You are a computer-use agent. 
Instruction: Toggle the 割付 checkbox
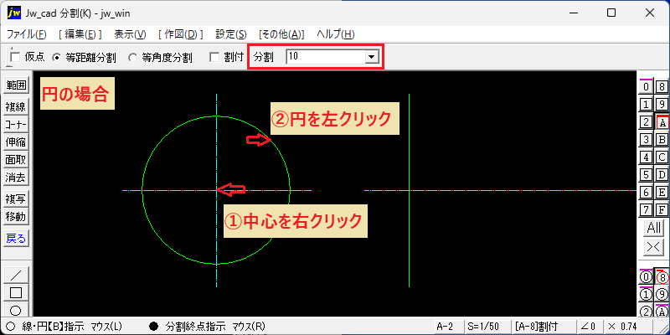tap(215, 57)
